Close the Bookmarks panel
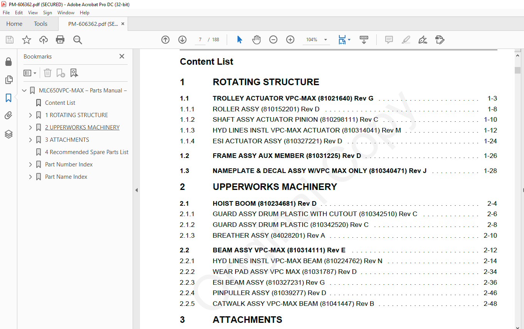This screenshot has height=329, width=524. 122,56
